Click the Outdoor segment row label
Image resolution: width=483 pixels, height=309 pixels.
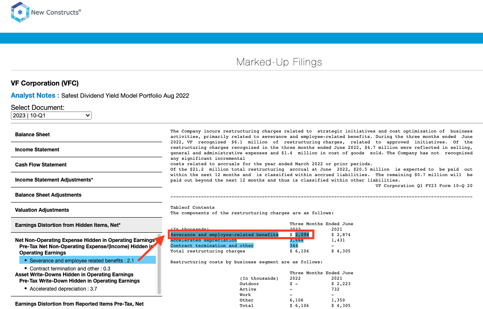point(249,284)
